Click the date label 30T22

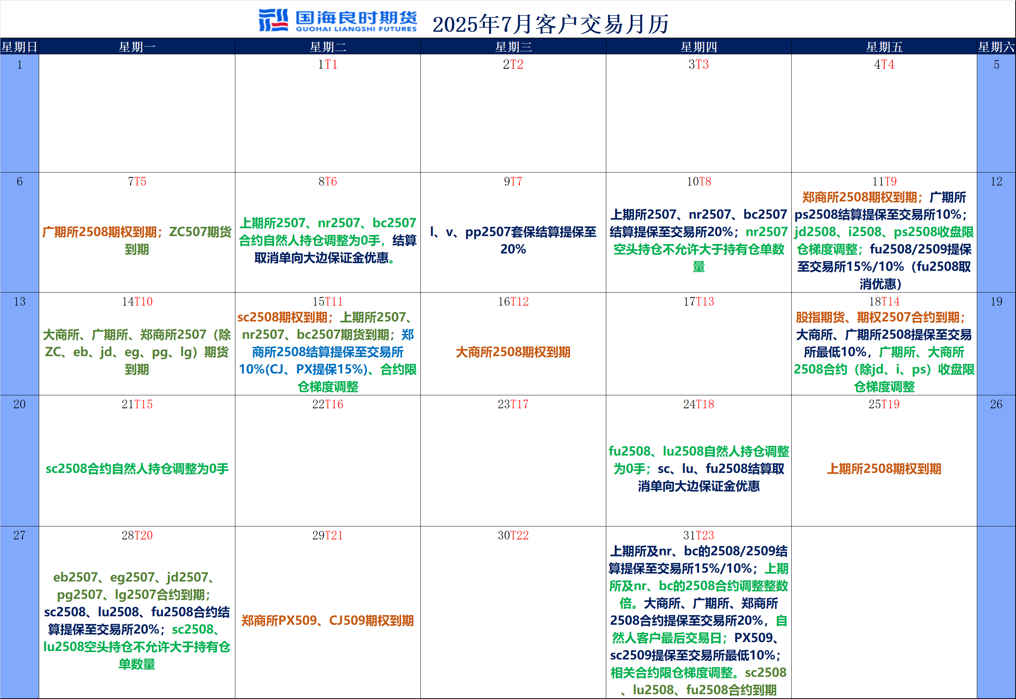(513, 536)
